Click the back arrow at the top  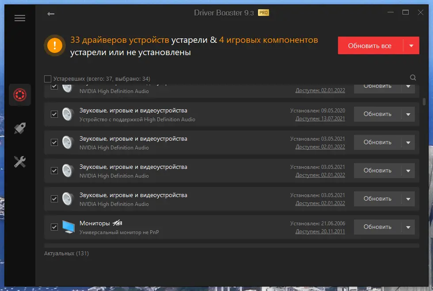click(x=50, y=13)
